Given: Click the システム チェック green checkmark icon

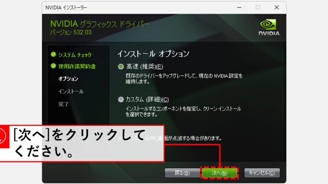Looking at the screenshot, I should click(53, 54).
